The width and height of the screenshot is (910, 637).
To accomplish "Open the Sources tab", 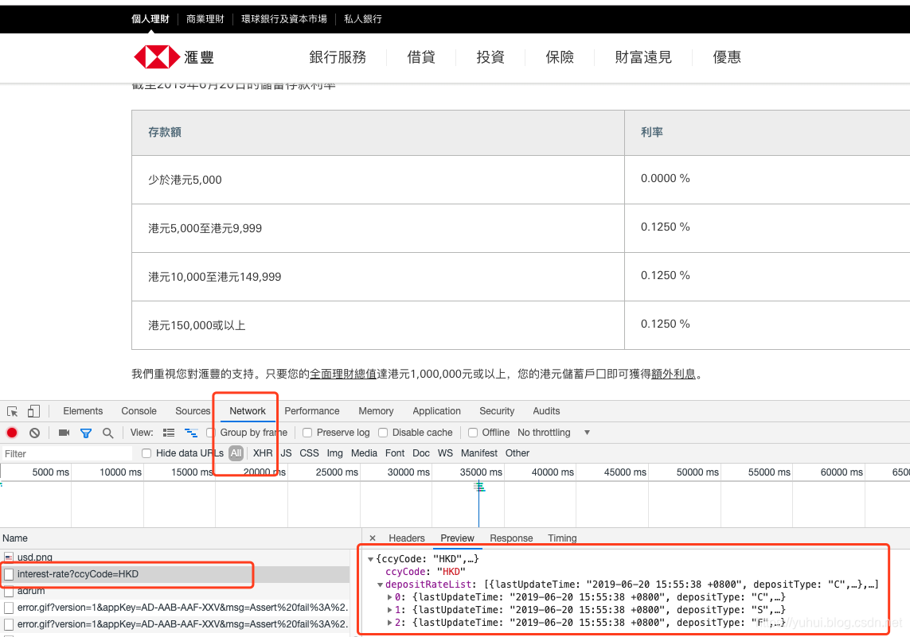I will coord(193,411).
